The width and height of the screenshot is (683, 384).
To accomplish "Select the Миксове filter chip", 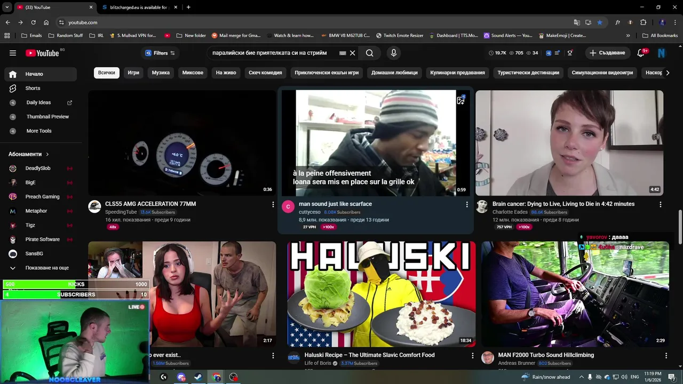I will point(193,73).
